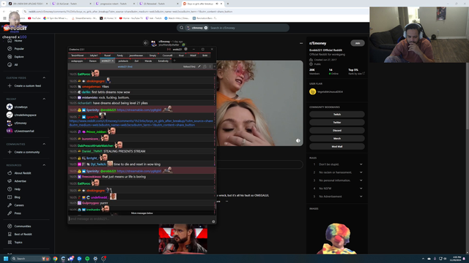Viewport: 469px width, 263px height.
Task: Open emote picker in Chatterino input
Action: coord(213,221)
